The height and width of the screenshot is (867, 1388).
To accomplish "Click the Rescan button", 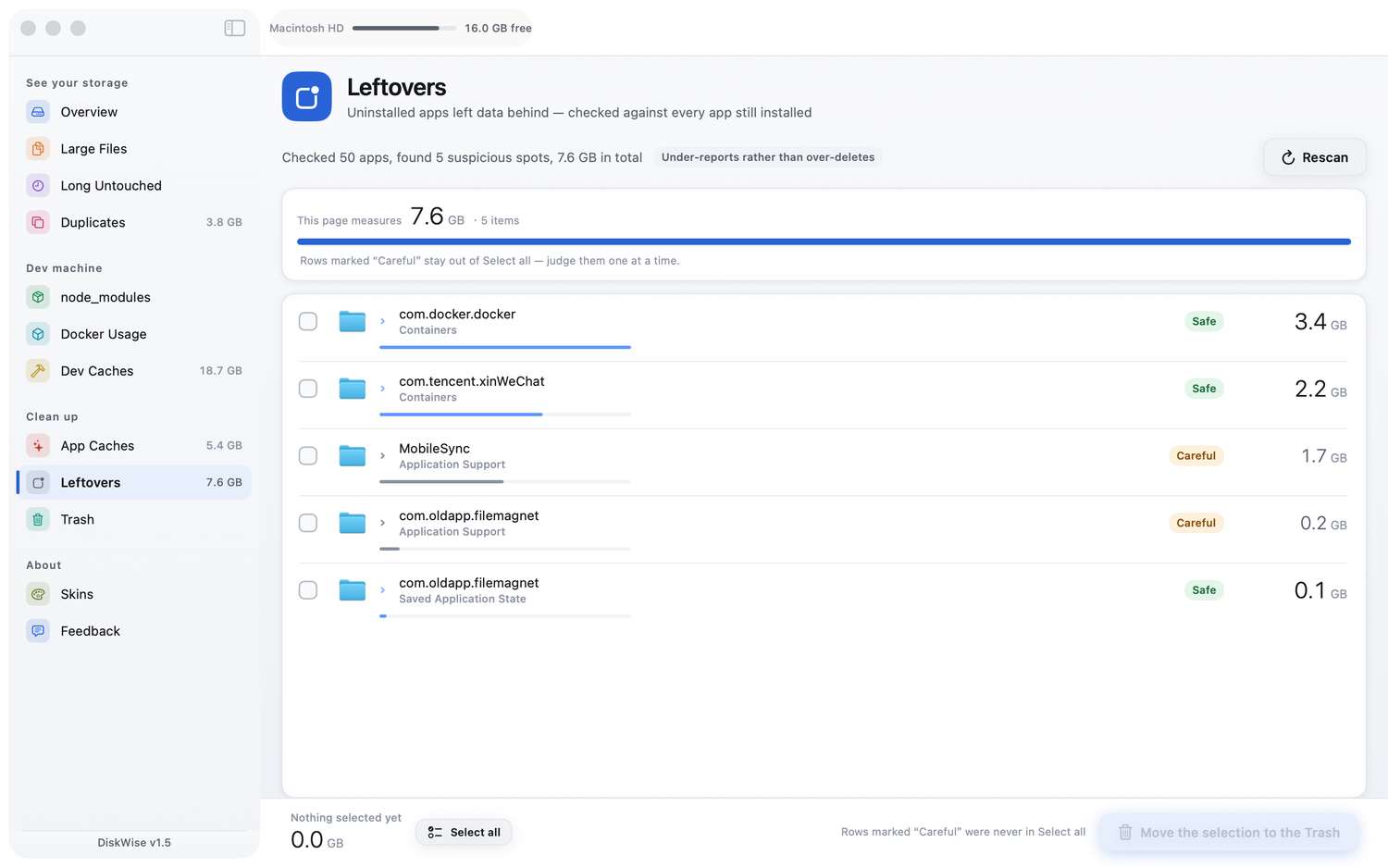I will (x=1314, y=157).
